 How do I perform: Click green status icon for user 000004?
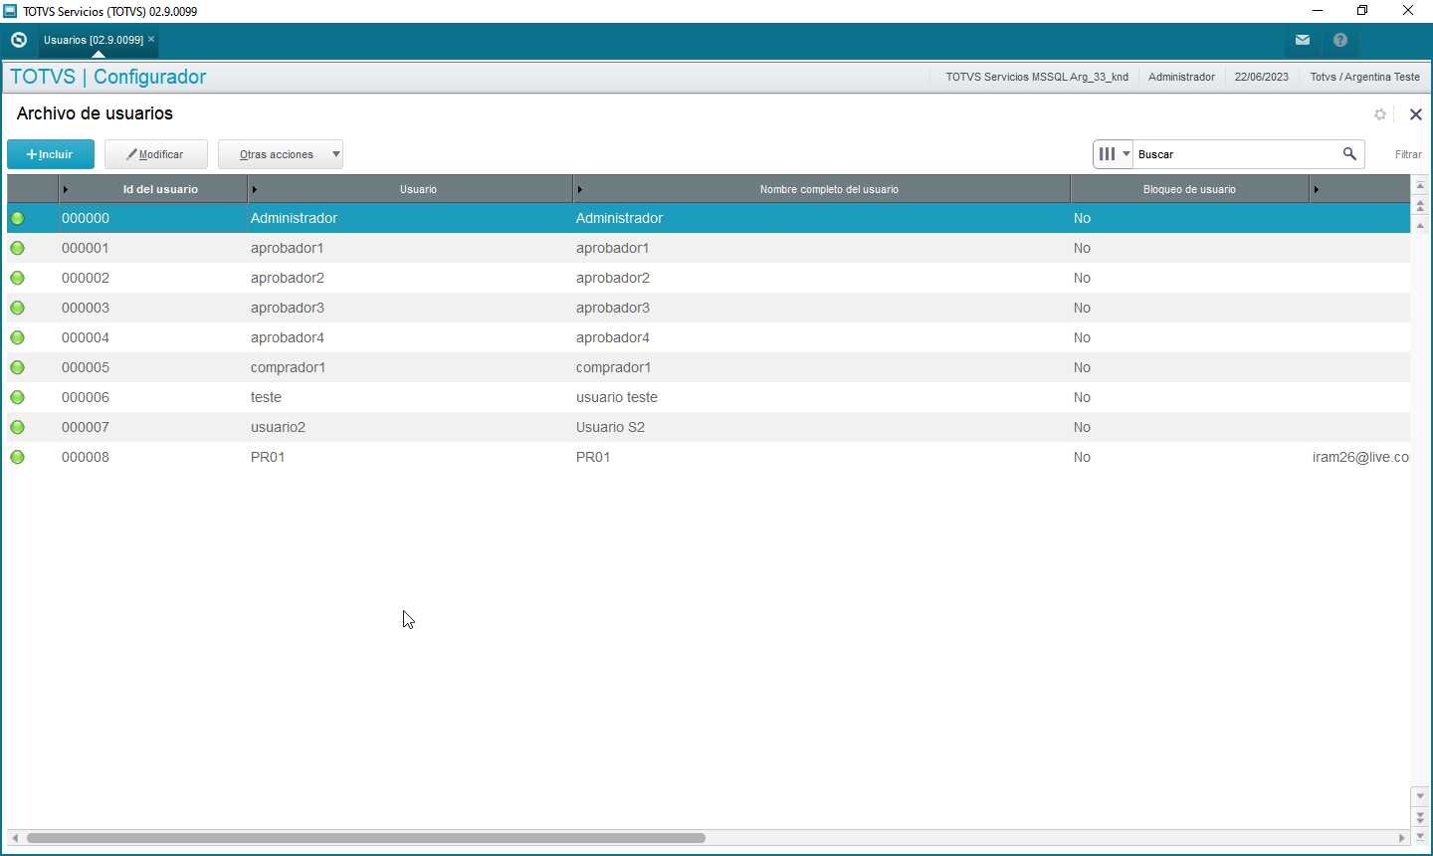coord(17,337)
